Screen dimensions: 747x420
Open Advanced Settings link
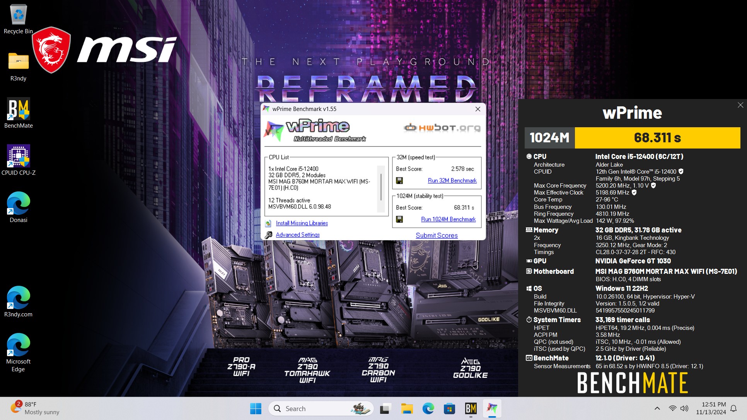click(x=298, y=235)
